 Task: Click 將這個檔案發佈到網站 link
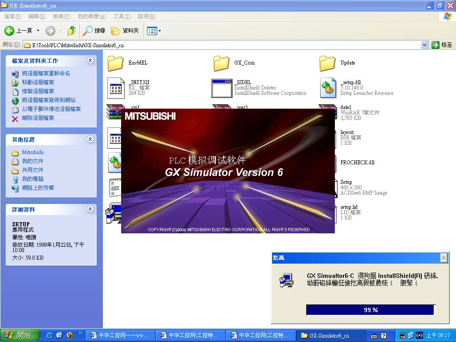[49, 100]
